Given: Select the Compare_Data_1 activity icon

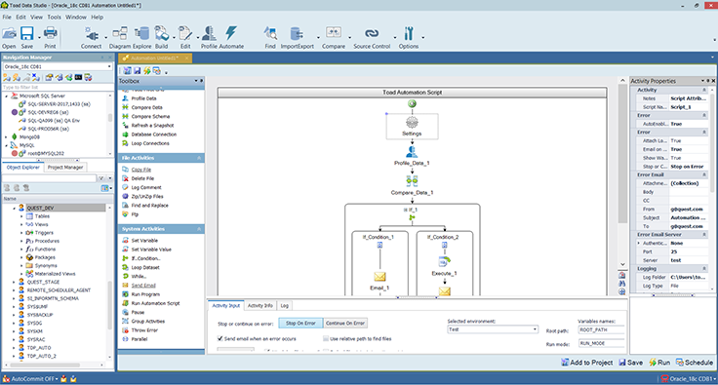Looking at the screenshot, I should coord(412,181).
